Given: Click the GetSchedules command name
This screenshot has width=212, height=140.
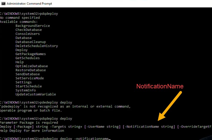Looking at the screenshot, I should point(28,58).
